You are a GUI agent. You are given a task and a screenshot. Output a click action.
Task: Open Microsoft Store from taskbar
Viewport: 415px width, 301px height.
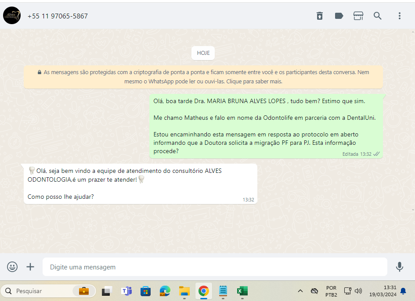(x=145, y=291)
